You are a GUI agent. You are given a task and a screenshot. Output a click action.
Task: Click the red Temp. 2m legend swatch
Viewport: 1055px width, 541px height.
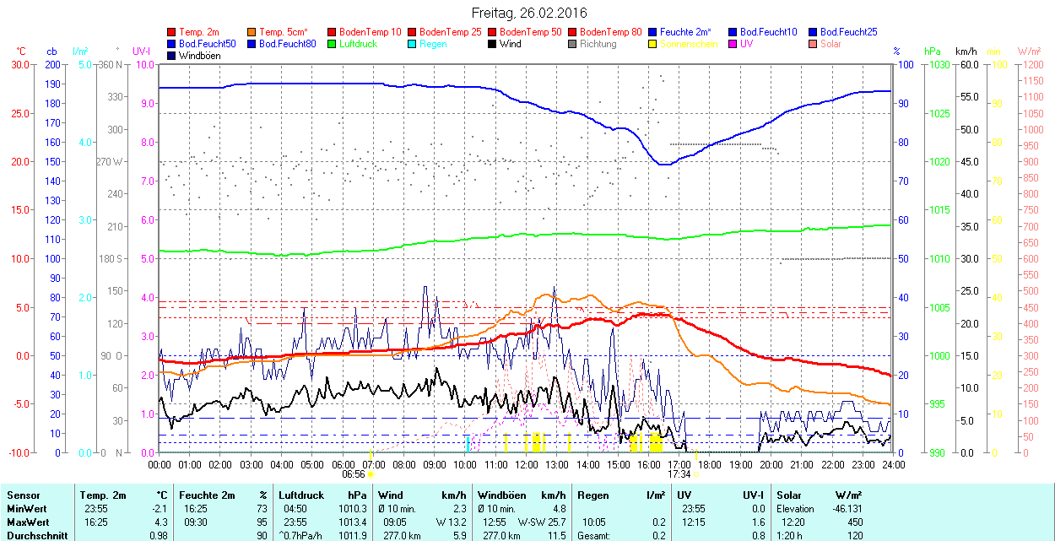[172, 32]
